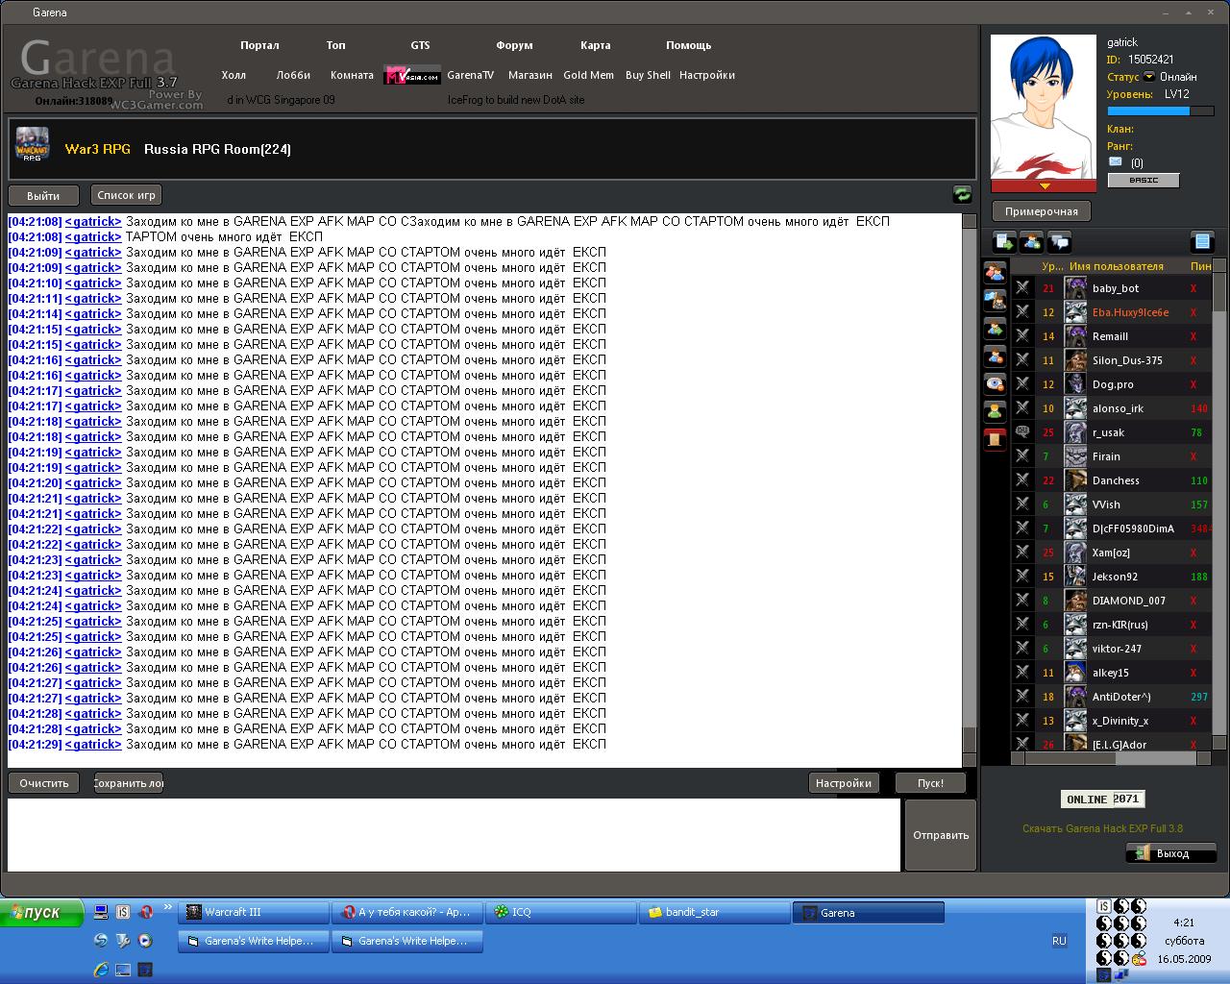1230x984 pixels.
Task: Open the Форум menu item
Action: [514, 45]
